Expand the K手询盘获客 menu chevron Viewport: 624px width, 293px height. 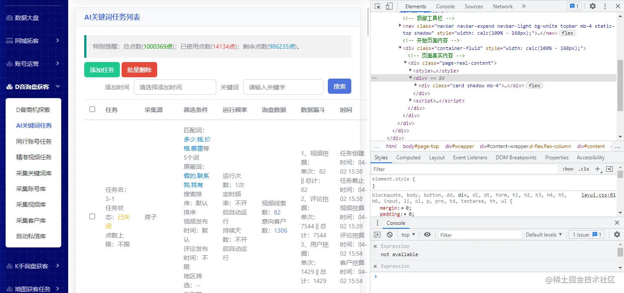(x=57, y=266)
